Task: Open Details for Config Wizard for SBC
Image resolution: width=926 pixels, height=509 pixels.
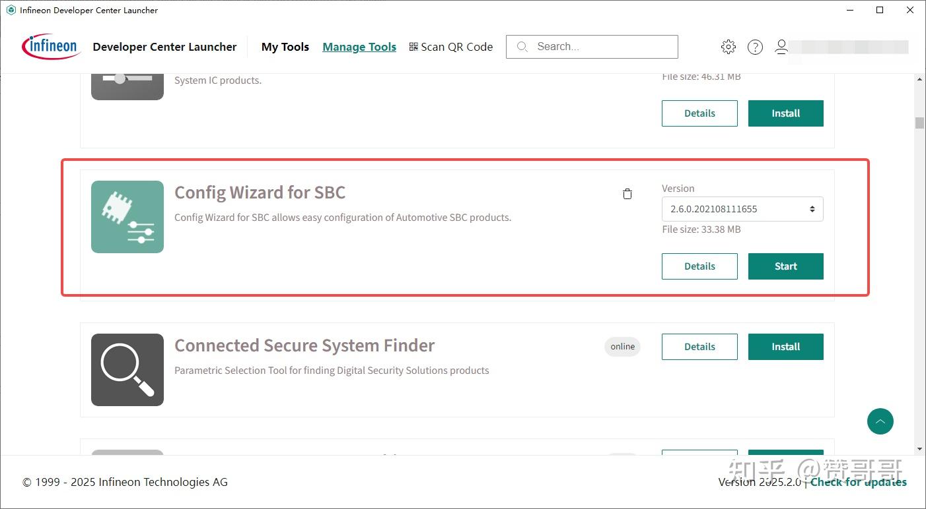Action: point(699,266)
